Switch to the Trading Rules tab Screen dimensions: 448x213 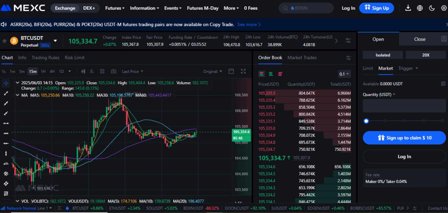click(x=46, y=58)
